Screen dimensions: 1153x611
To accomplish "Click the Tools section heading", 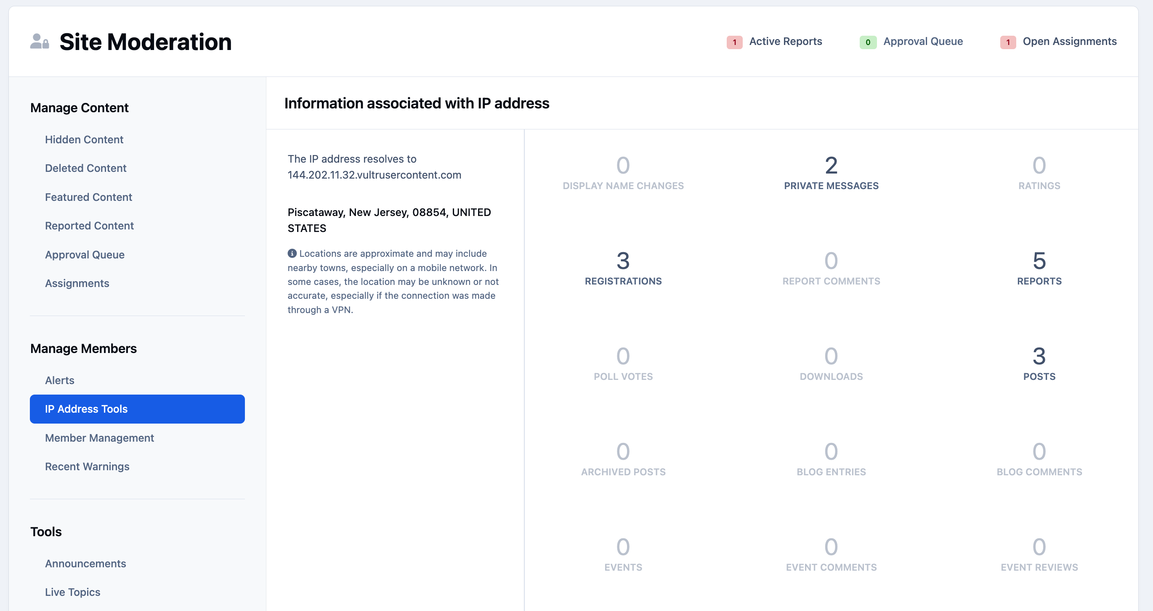I will coord(45,532).
